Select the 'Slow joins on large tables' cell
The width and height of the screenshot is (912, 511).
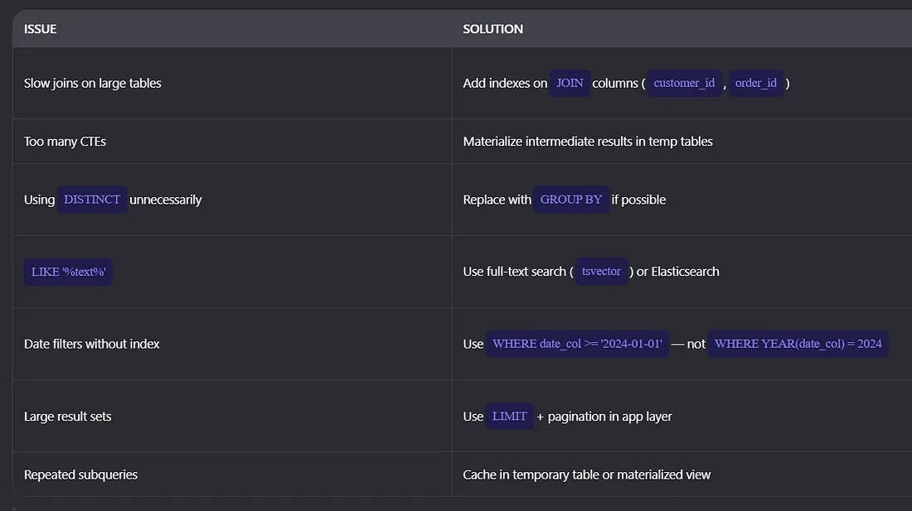93,83
